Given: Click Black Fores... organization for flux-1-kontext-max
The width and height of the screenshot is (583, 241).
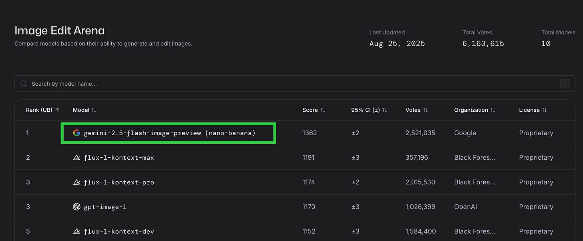Looking at the screenshot, I should click(474, 158).
